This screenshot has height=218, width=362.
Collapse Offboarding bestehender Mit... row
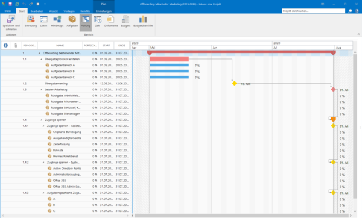coord(39,53)
